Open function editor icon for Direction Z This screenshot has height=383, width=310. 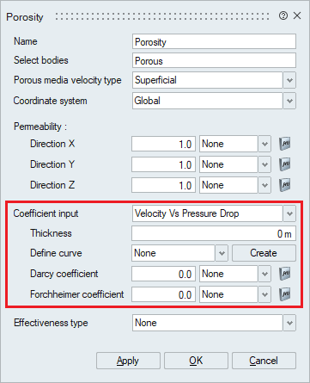click(284, 185)
